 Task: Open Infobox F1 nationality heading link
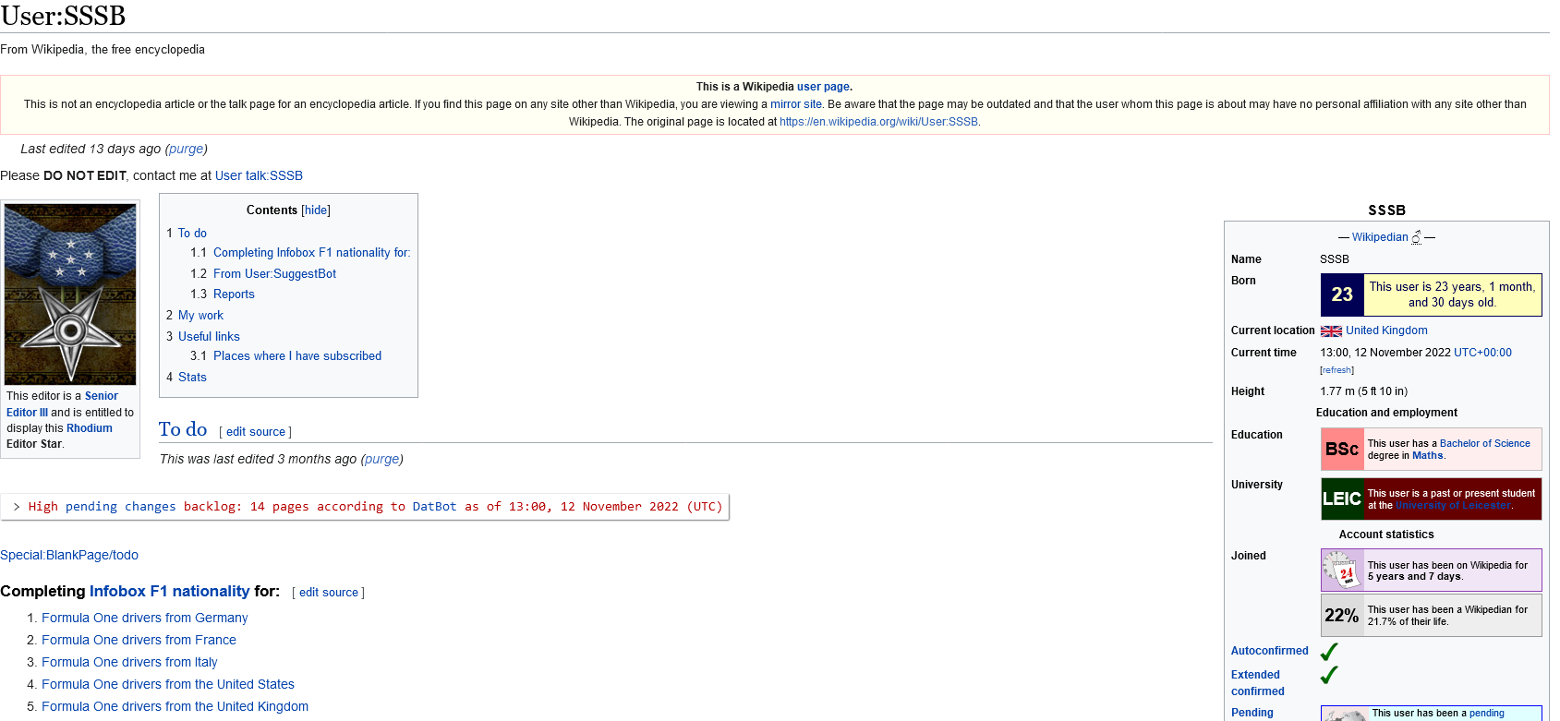pos(170,591)
